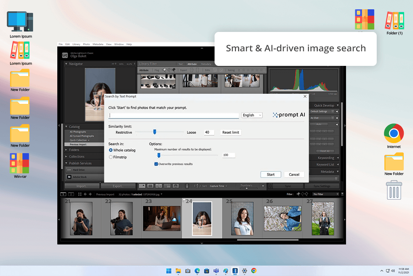This screenshot has width=413, height=276.
Task: Open Photo menu
Action: coord(86,44)
